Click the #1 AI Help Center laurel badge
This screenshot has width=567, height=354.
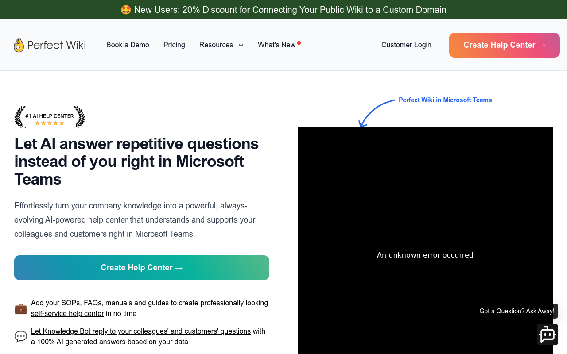tap(50, 117)
